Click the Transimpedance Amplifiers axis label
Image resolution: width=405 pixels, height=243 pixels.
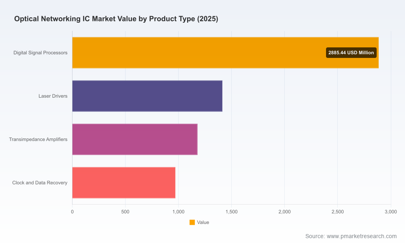click(x=38, y=139)
